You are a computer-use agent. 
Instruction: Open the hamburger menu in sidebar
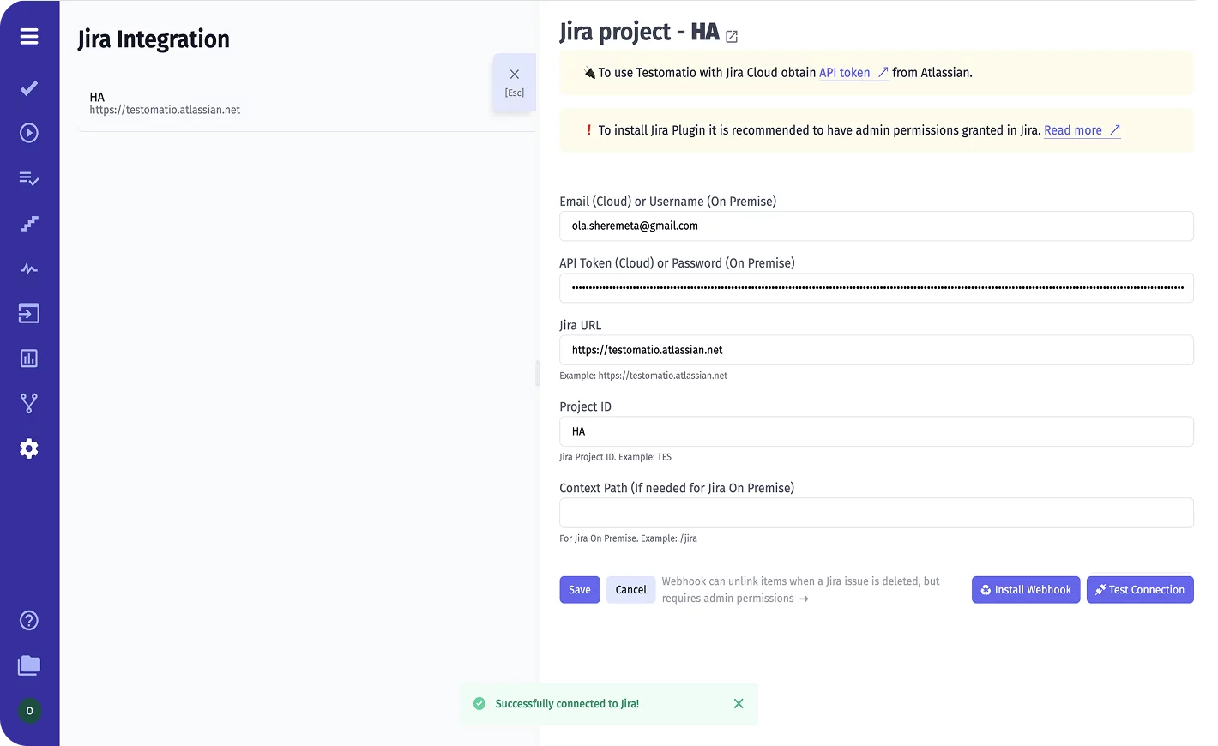(x=29, y=37)
